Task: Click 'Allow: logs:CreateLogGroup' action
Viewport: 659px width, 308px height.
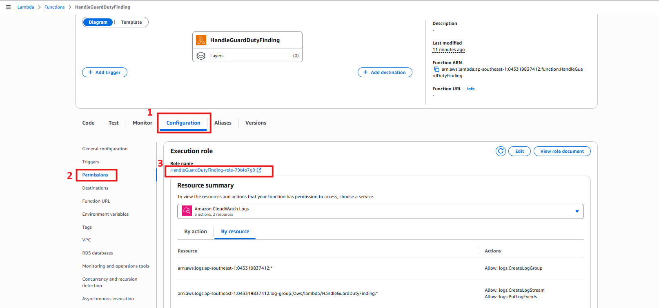Action: click(514, 268)
